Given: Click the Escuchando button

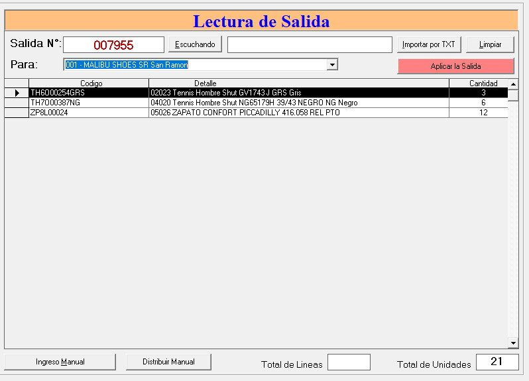Looking at the screenshot, I should (195, 44).
